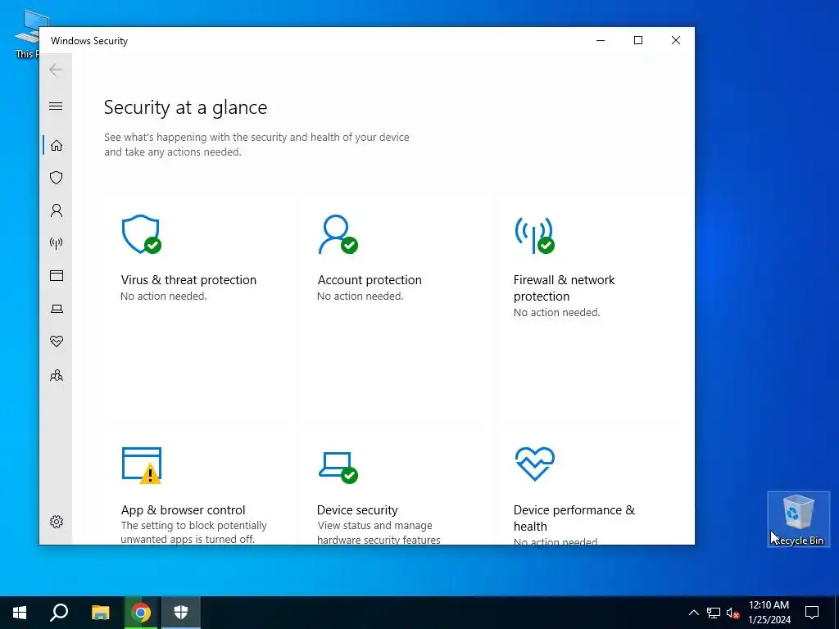Select the This PC desktop icon
Image resolution: width=839 pixels, height=629 pixels.
(27, 34)
